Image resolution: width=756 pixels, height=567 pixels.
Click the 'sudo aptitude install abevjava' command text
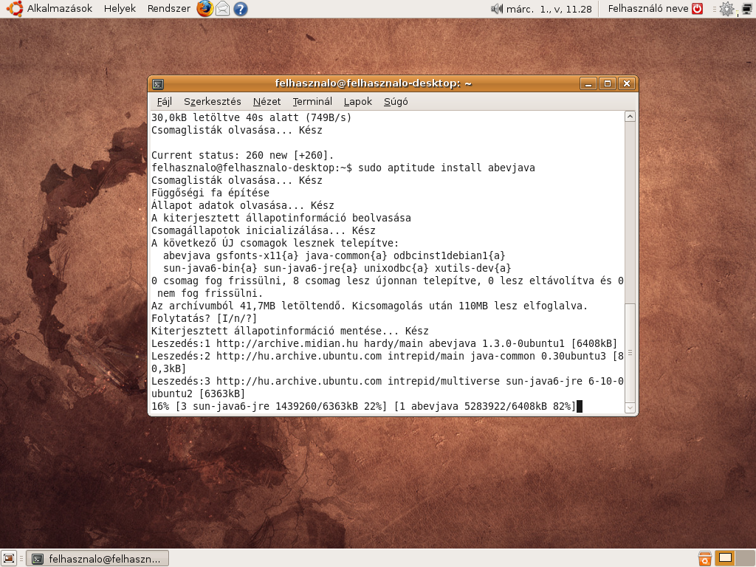(x=447, y=168)
